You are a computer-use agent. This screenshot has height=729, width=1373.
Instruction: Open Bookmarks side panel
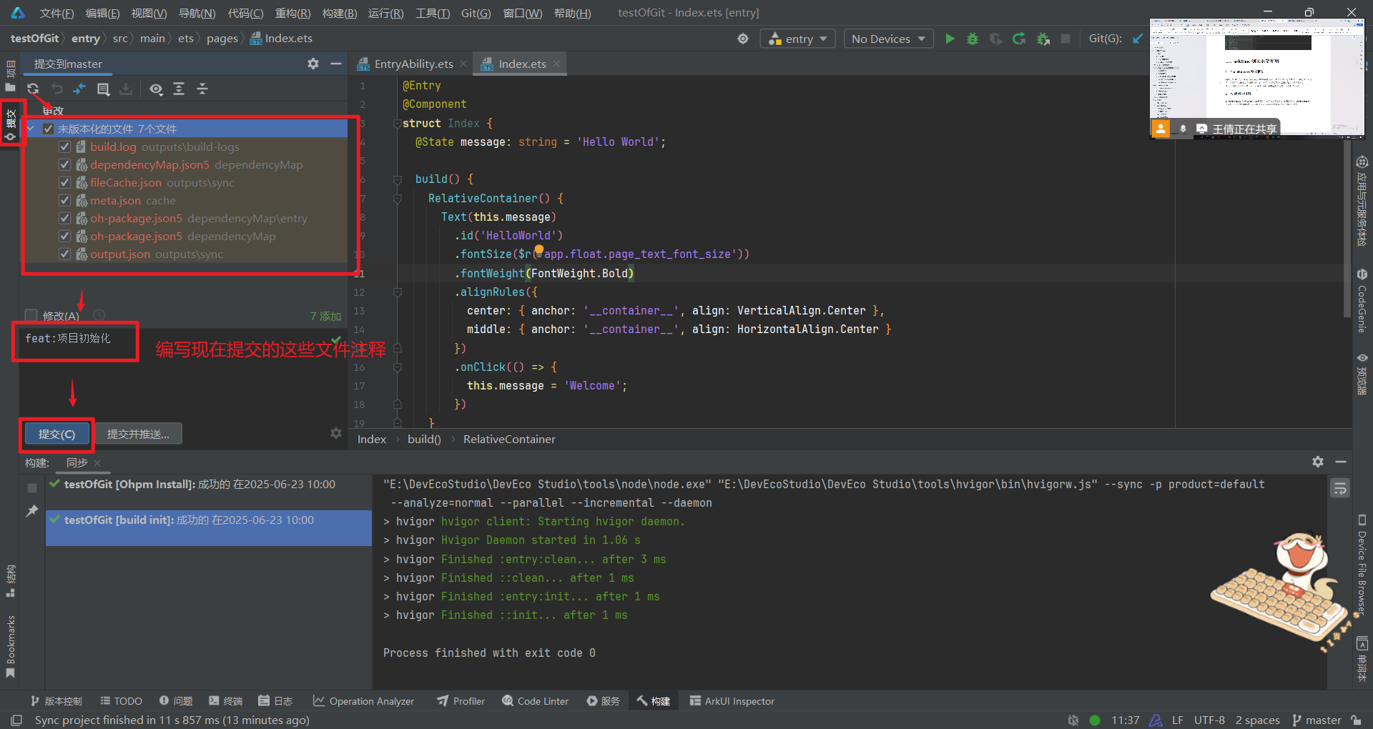click(x=10, y=646)
